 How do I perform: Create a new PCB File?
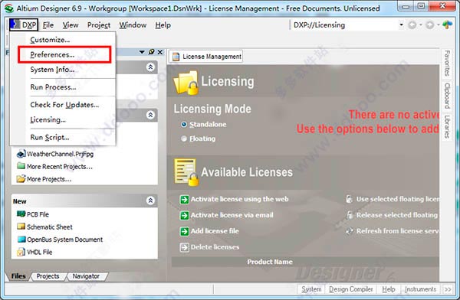coord(38,214)
